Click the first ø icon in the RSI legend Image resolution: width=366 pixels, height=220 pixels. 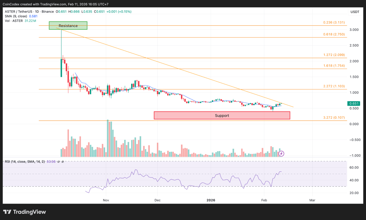[58, 161]
